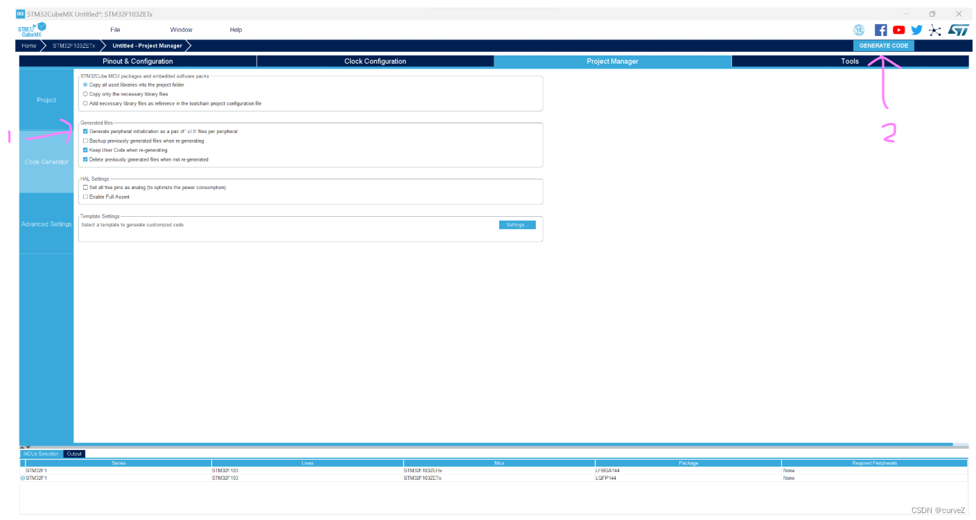The width and height of the screenshot is (976, 520).
Task: Open the Project side section
Action: pos(46,100)
